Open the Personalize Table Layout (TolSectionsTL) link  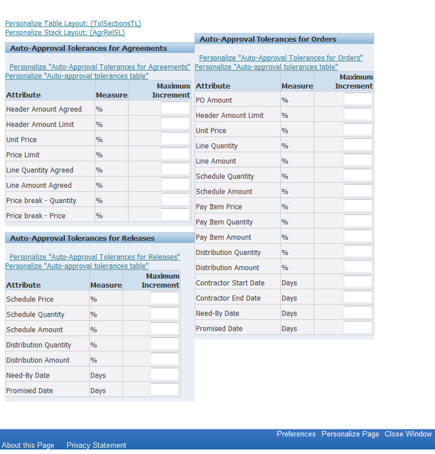click(73, 24)
